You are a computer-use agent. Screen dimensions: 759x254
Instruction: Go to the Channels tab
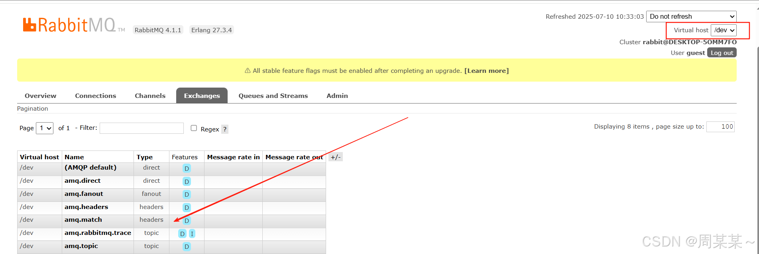150,96
